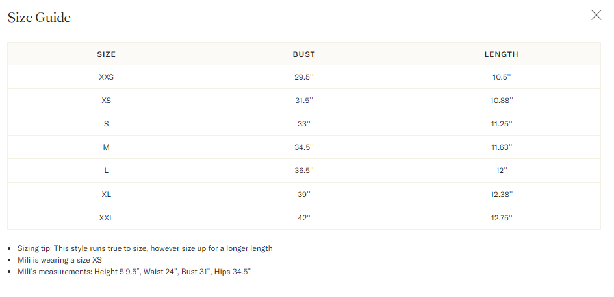Click the 12.38" length measurement
Screen dimensions: 614x297
click(x=501, y=195)
